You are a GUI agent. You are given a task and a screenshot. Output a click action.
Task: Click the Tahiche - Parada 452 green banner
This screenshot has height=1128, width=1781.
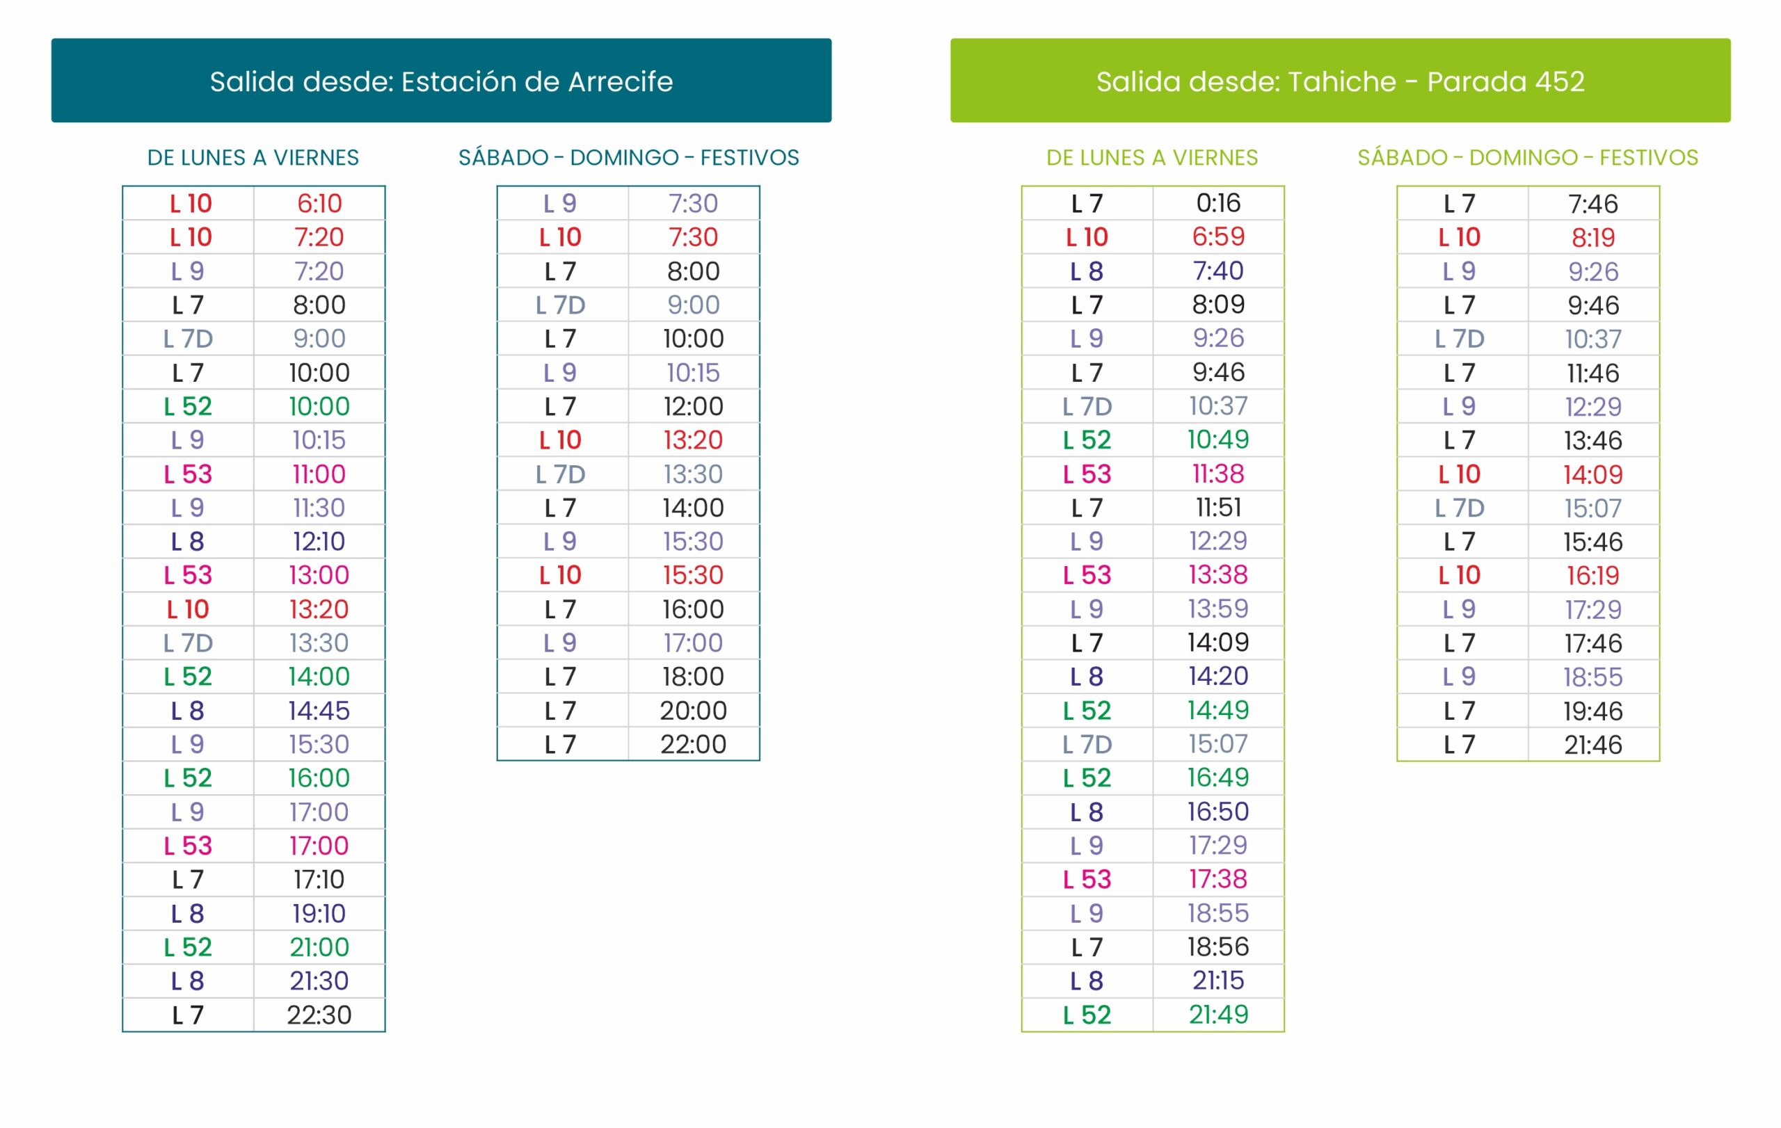(1339, 81)
